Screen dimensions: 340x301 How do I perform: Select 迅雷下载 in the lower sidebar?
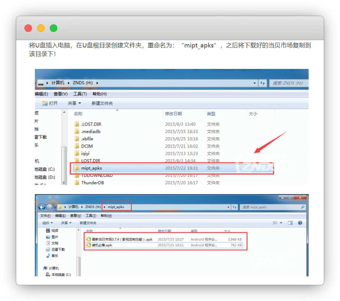click(x=58, y=249)
